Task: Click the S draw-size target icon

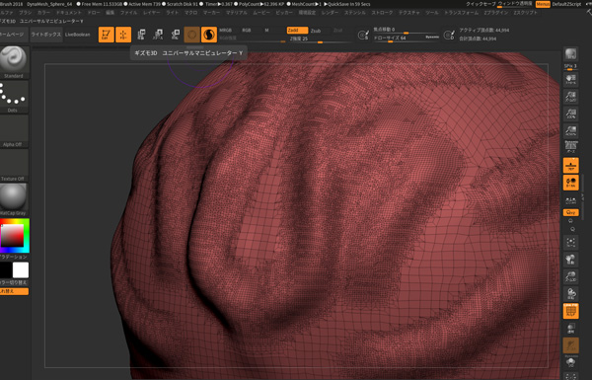Action: click(363, 36)
